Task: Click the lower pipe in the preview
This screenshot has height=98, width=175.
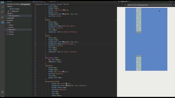Action: pos(139,63)
